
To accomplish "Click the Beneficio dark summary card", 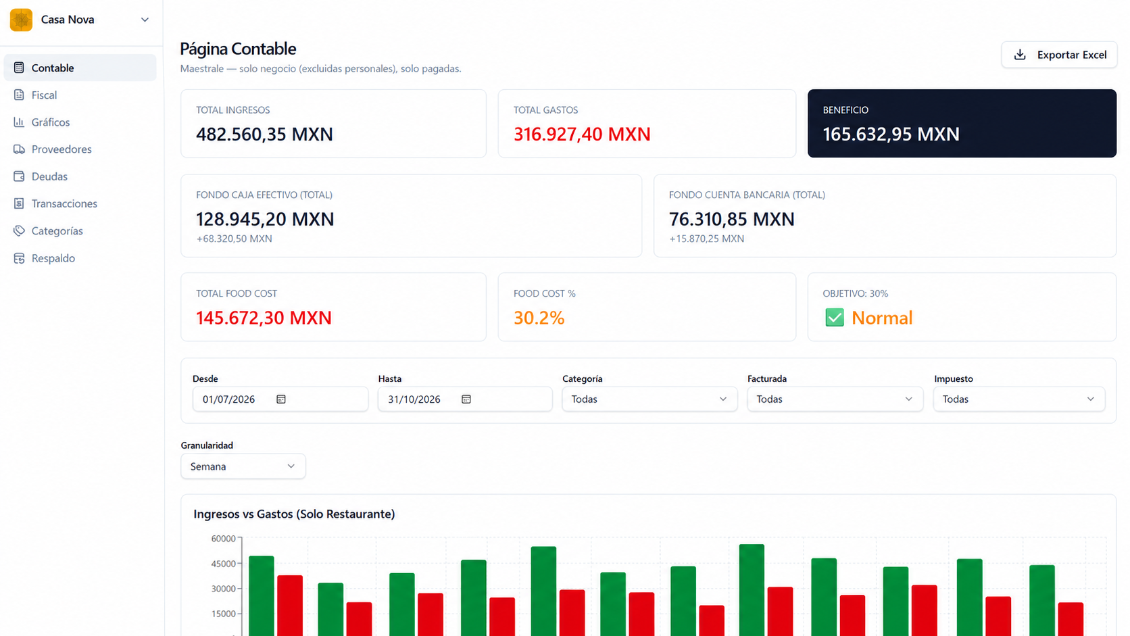I will [x=962, y=124].
